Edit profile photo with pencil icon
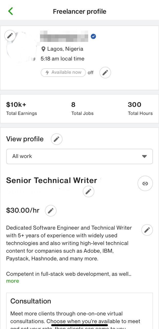Screen dimensions: 159x329 [10, 35]
